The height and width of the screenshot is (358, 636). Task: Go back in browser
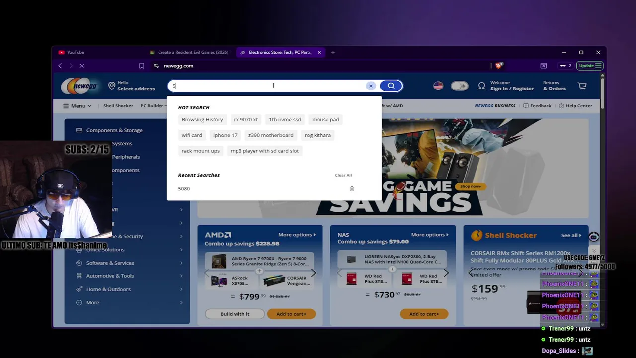point(60,66)
